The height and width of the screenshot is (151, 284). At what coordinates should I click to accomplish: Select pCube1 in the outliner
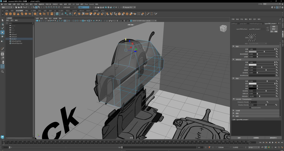(14, 39)
